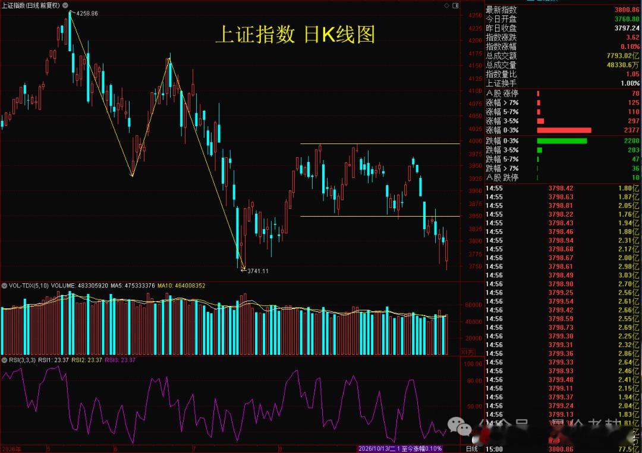Click the 2026年 label on the time axis
Screen dimensions: 642x453
(11, 449)
